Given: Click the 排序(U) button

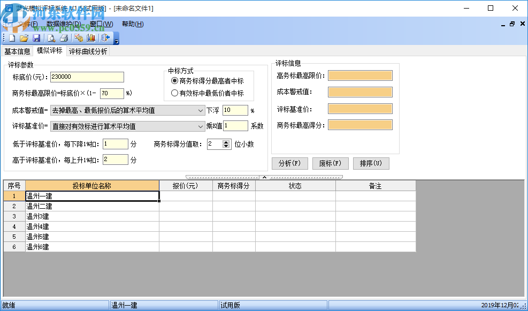Looking at the screenshot, I should (371, 163).
